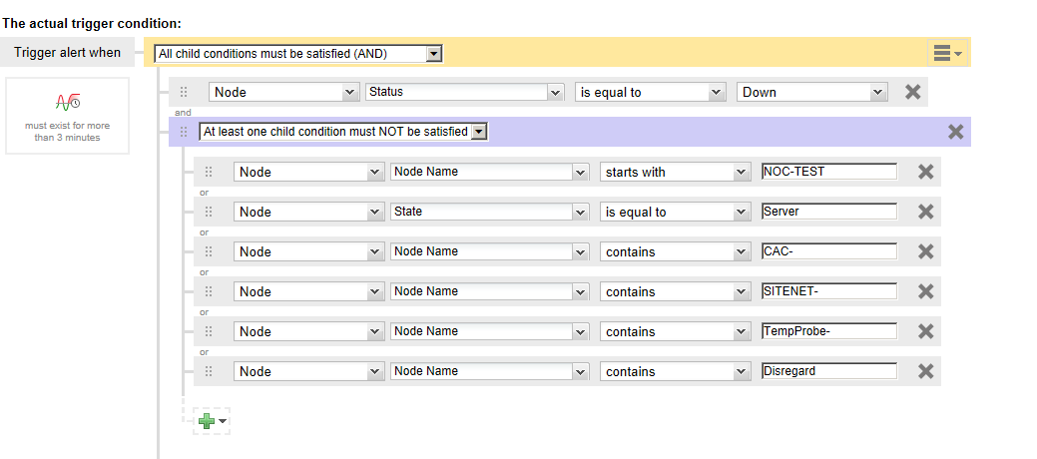Image resolution: width=1037 pixels, height=459 pixels.
Task: Delete the TempProbe- condition row
Action: [x=925, y=331]
